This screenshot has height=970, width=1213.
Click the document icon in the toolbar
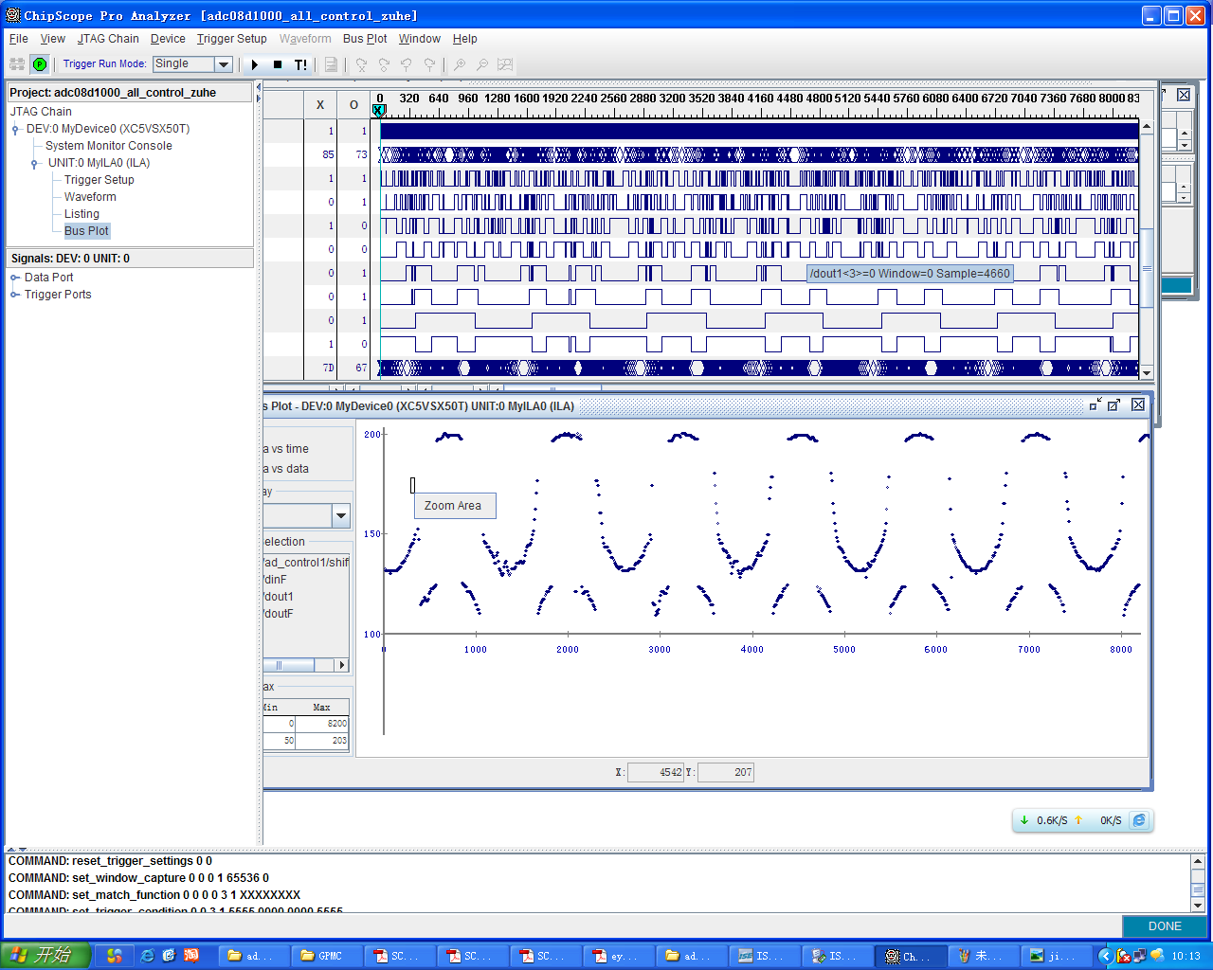(x=331, y=64)
